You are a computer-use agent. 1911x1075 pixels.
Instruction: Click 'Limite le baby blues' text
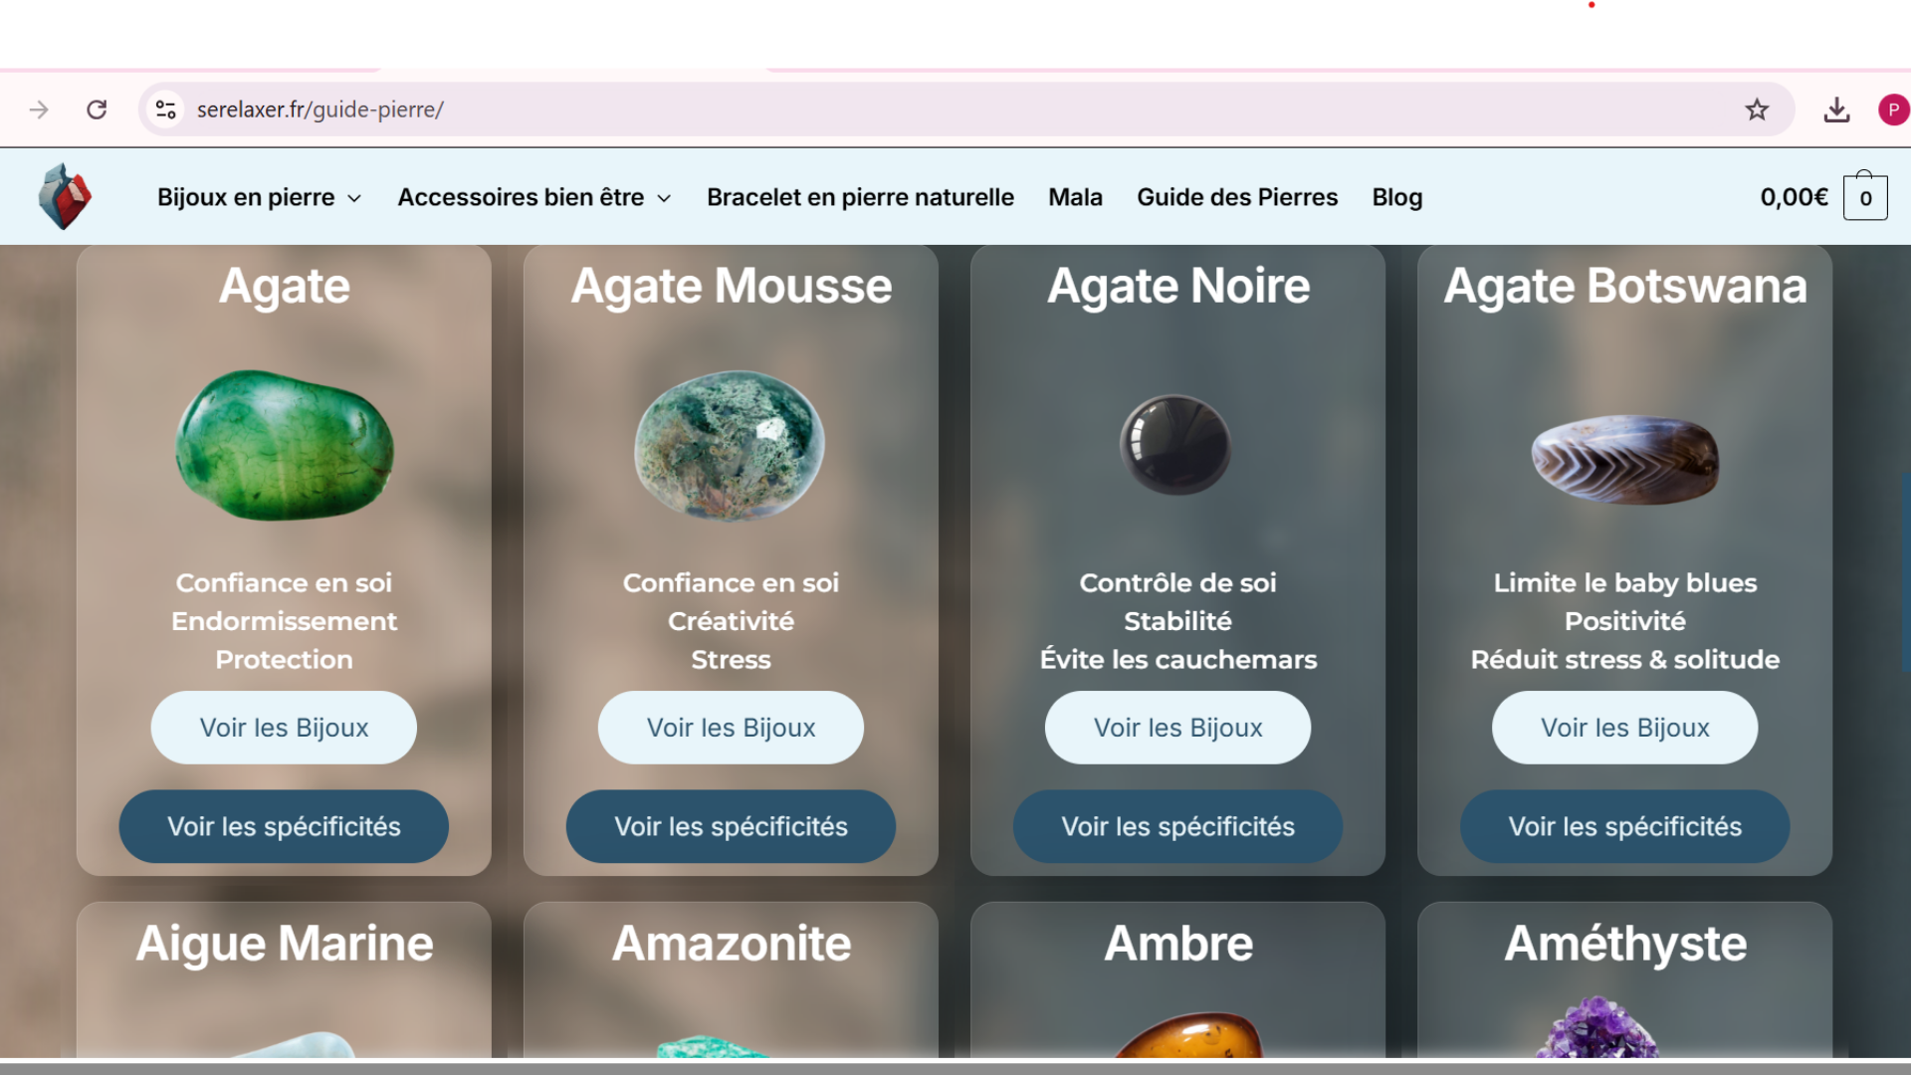[1624, 582]
